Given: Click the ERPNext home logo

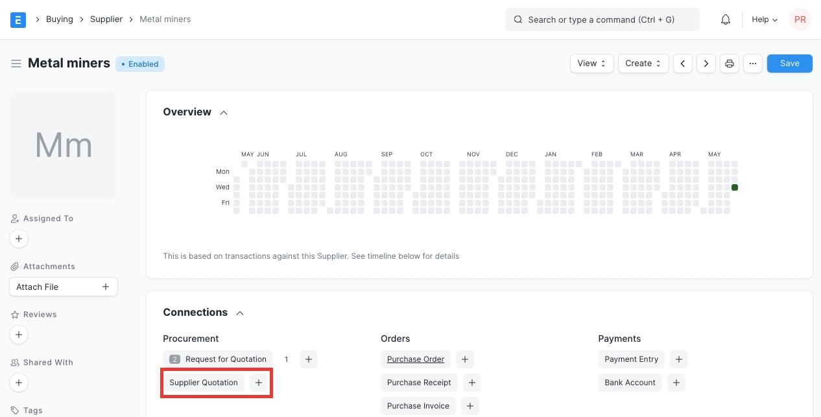Looking at the screenshot, I should click(x=18, y=19).
